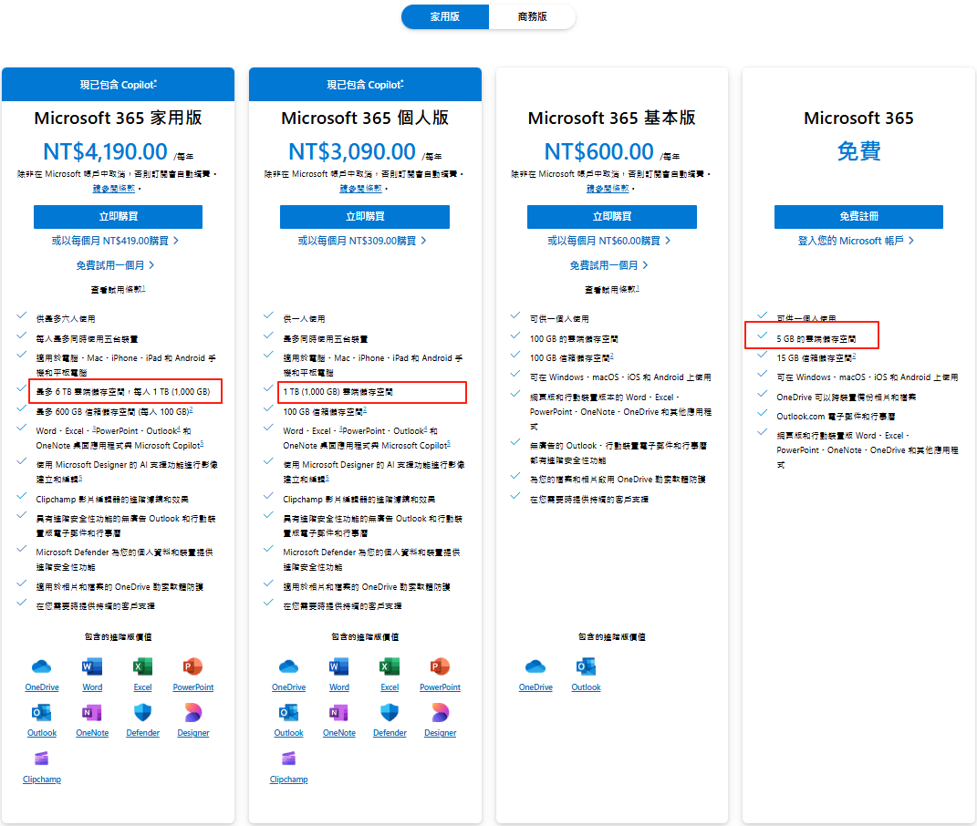This screenshot has width=977, height=826.
Task: Select the NT$3,090.00 price text
Action: [352, 151]
